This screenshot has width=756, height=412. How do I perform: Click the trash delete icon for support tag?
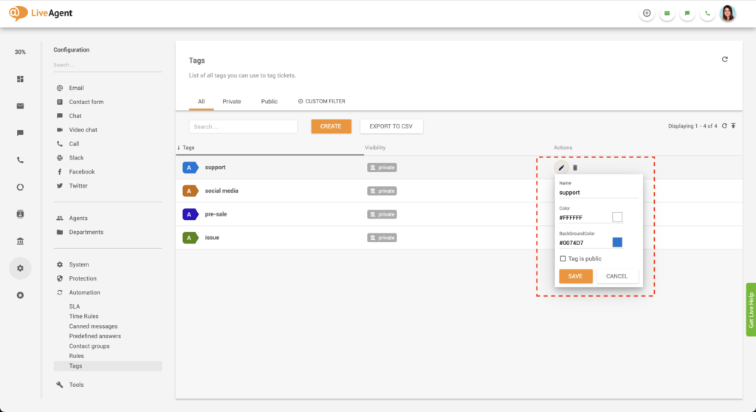(575, 168)
